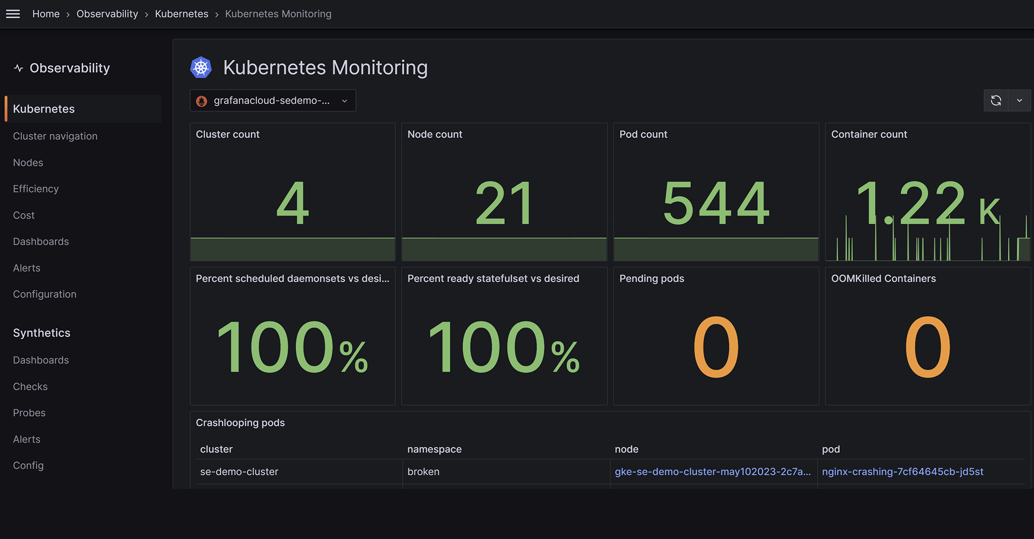Refresh the dashboard with the refresh icon

(x=996, y=100)
